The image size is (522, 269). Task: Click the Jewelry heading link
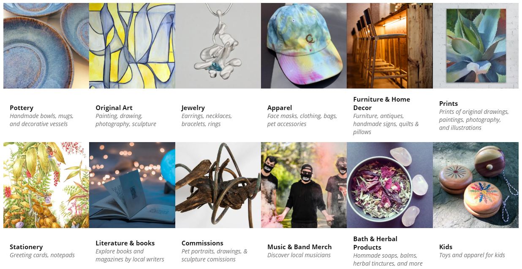(193, 108)
